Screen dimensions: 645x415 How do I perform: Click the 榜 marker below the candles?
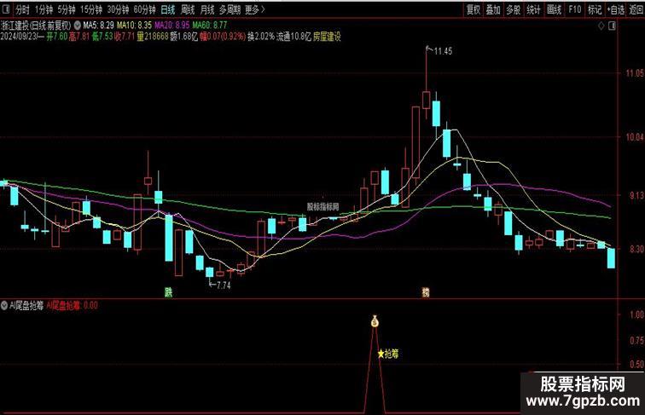pyautogui.click(x=426, y=292)
